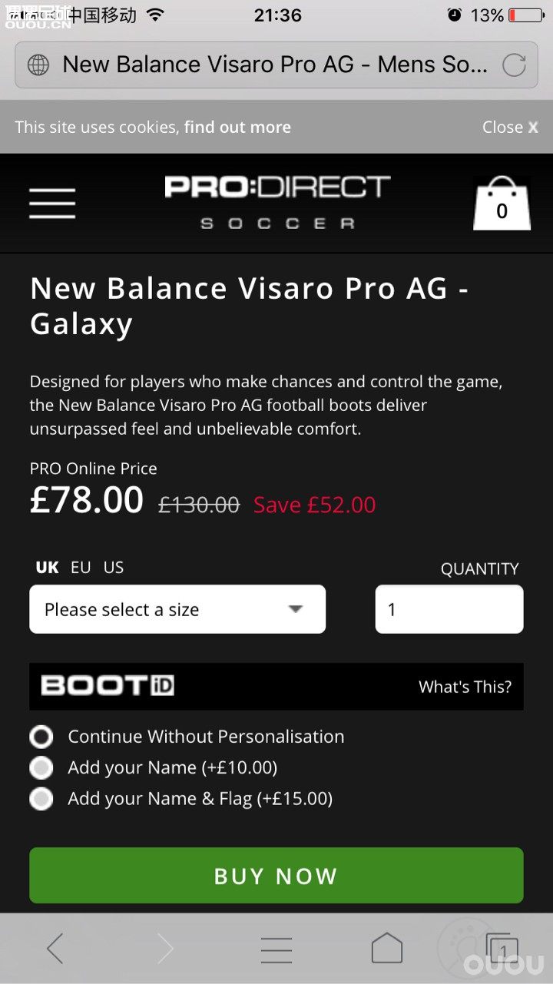This screenshot has height=984, width=553.
Task: Go forward using the browser forward arrow
Action: coord(165,949)
